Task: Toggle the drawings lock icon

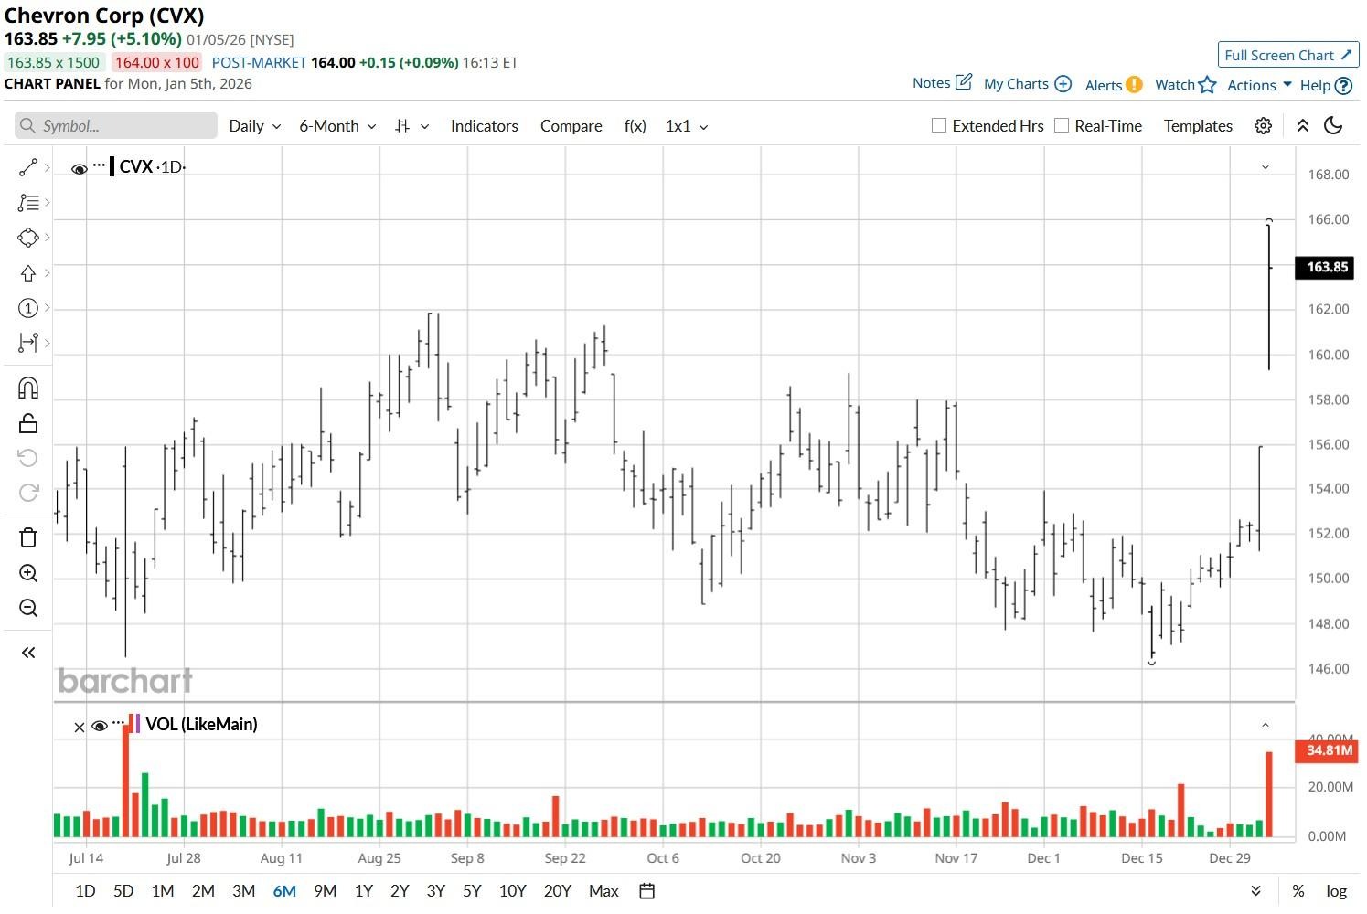Action: click(28, 423)
